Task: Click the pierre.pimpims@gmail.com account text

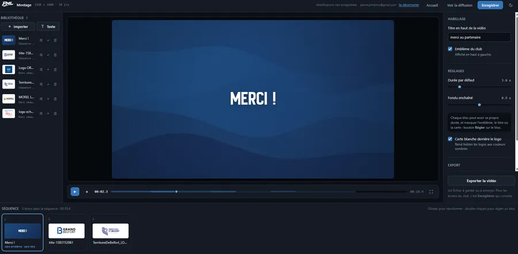Action: [378, 5]
